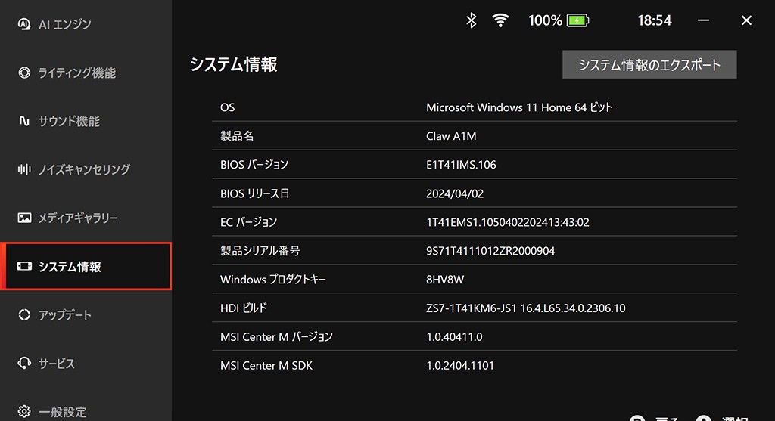Close the MSI Center M window
This screenshot has width=775, height=421.
pos(746,20)
